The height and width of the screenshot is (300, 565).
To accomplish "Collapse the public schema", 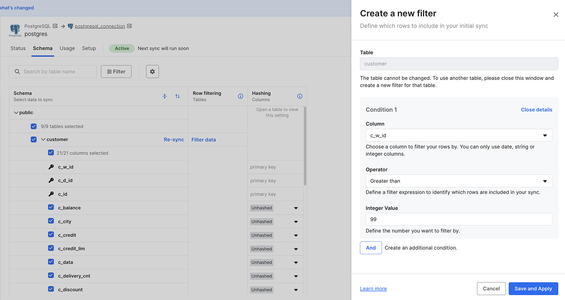I will pyautogui.click(x=16, y=113).
